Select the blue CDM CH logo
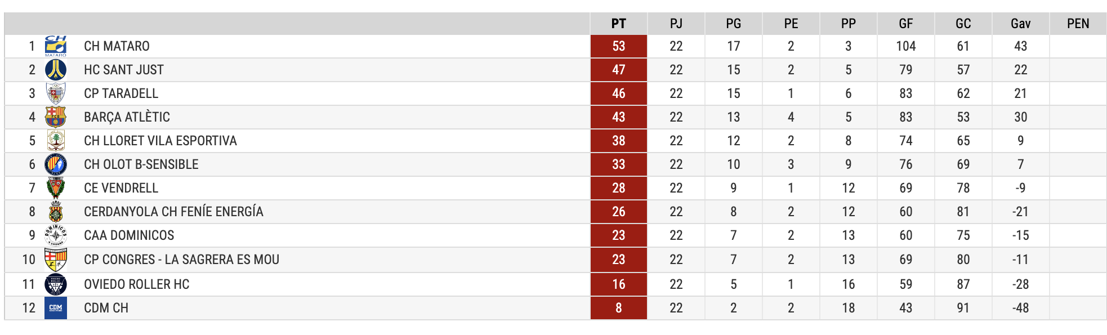This screenshot has width=1107, height=335. pyautogui.click(x=56, y=308)
